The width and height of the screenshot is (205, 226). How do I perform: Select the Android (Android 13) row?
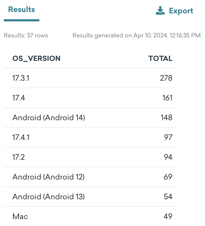[90, 197]
